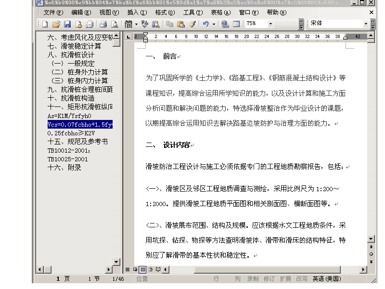Viewport: 385px width, 289px height.
Task: Click the right indent marker on ruler
Action: [345, 38]
